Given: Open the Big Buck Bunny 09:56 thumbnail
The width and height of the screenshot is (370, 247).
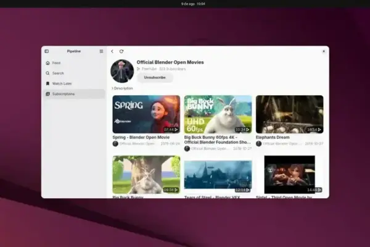Looking at the screenshot, I should coord(146,175).
